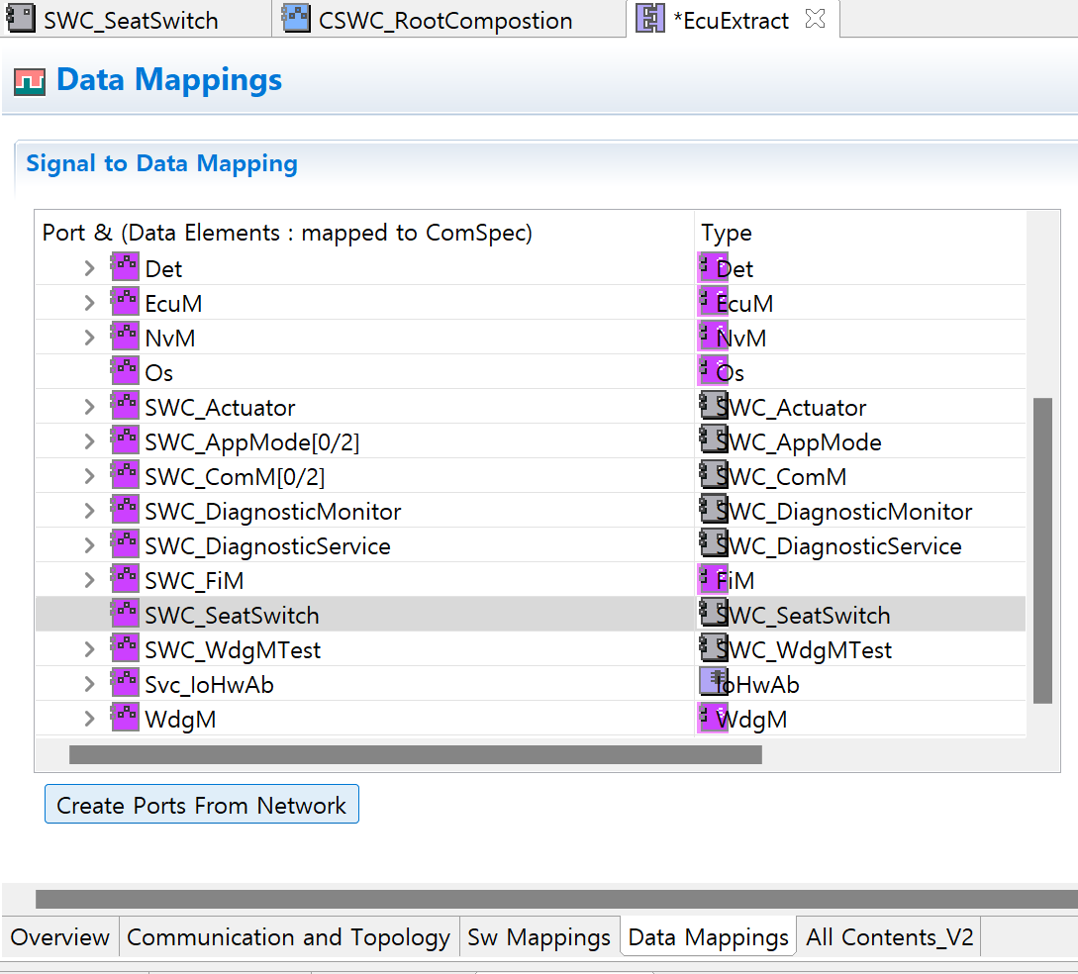This screenshot has width=1078, height=974.
Task: Expand the SWC_DiagnosticMonitor tree node
Action: [89, 511]
